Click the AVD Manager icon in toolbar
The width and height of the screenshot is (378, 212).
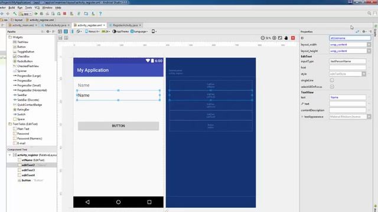(x=71, y=14)
